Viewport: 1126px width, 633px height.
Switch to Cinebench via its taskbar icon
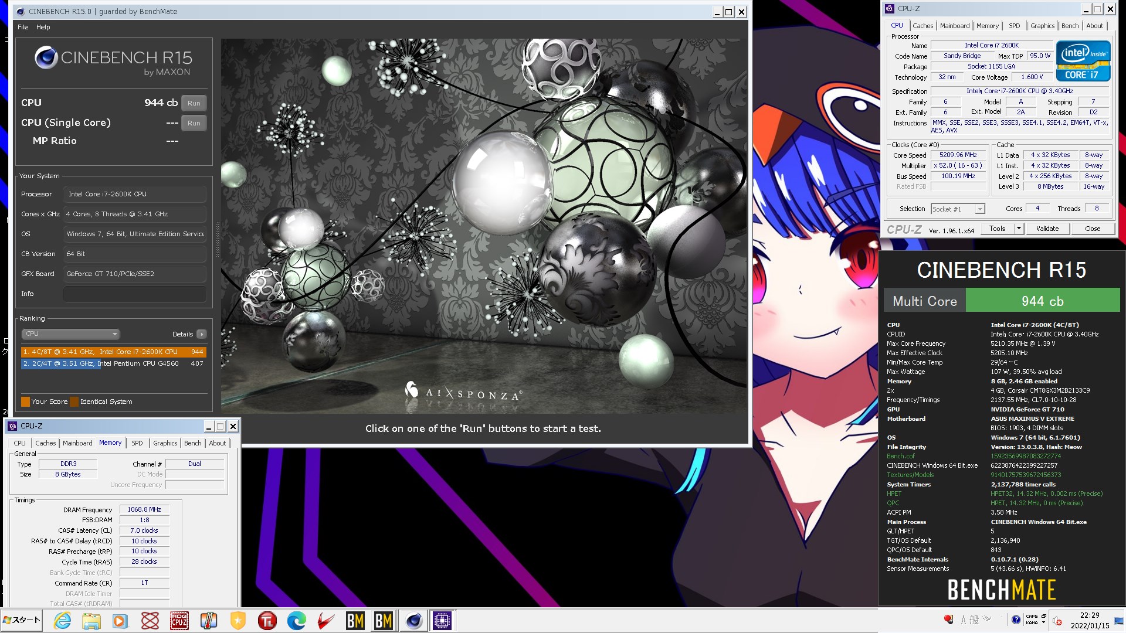(413, 621)
